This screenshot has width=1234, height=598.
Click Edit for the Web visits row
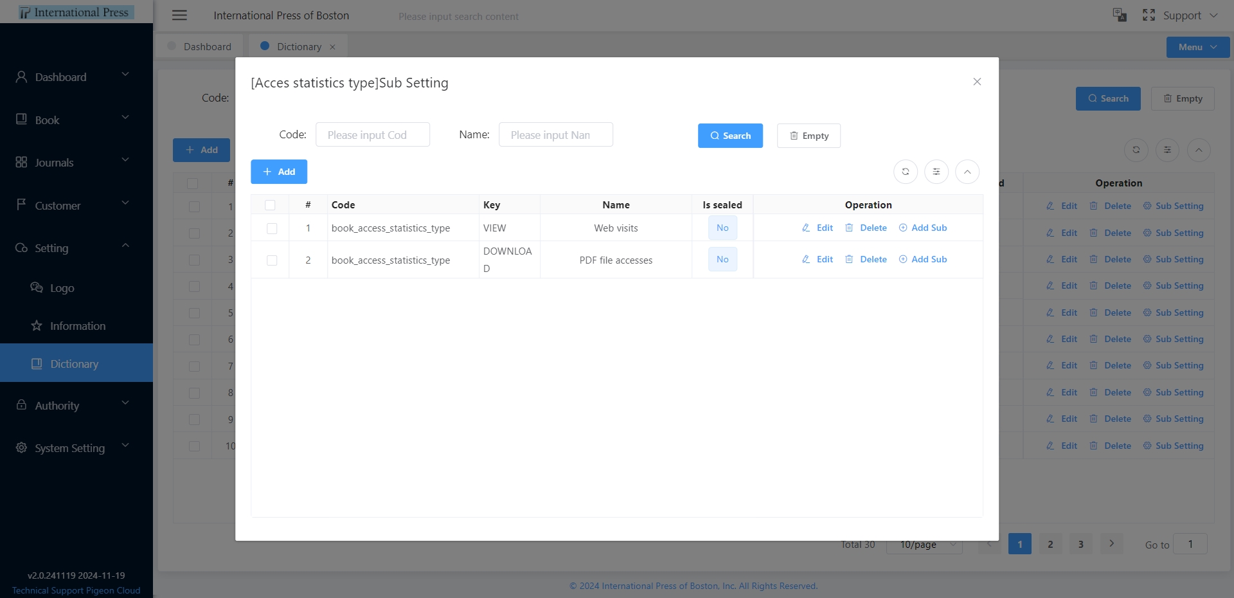click(x=818, y=228)
